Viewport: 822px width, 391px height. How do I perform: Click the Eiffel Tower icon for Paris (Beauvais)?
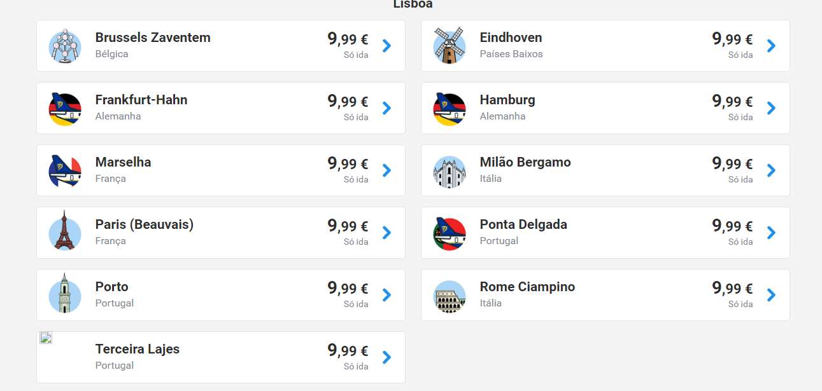click(x=65, y=233)
